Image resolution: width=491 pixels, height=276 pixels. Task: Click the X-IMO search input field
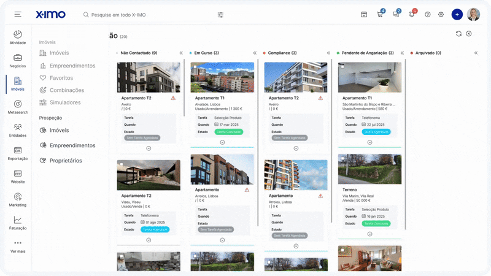coord(147,14)
